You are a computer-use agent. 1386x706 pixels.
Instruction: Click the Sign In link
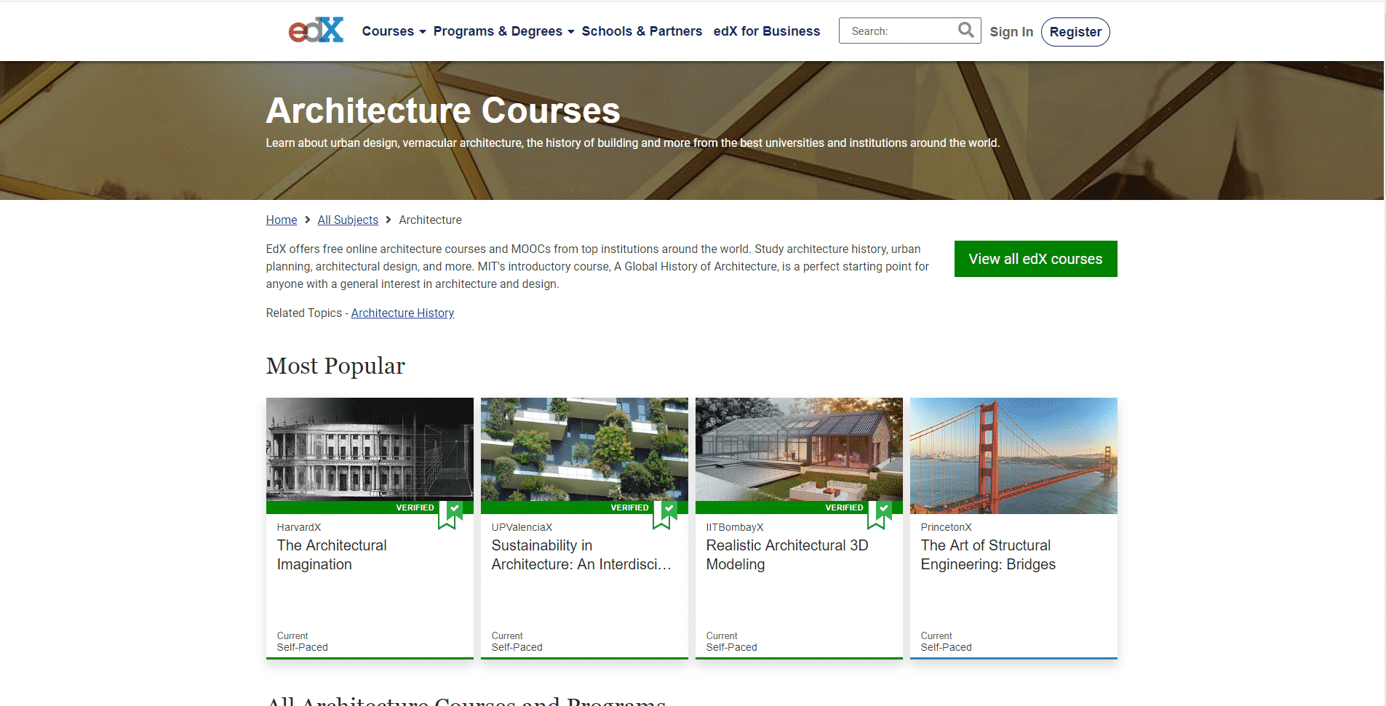coord(1011,32)
